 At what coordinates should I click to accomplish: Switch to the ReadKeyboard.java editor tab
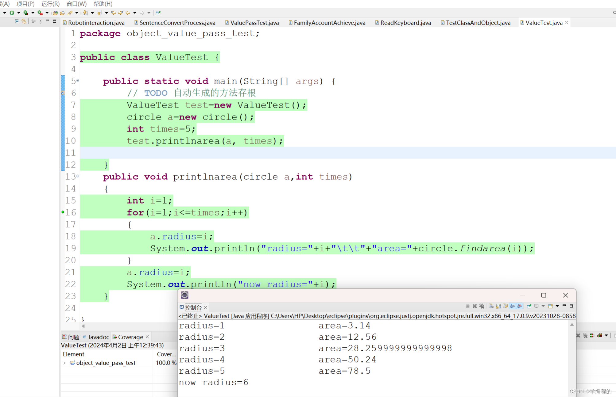[x=403, y=23]
